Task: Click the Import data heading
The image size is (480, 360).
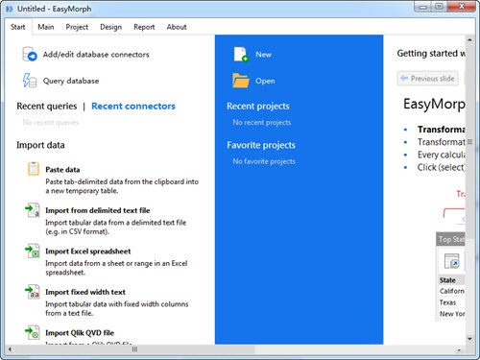Action: tap(40, 145)
